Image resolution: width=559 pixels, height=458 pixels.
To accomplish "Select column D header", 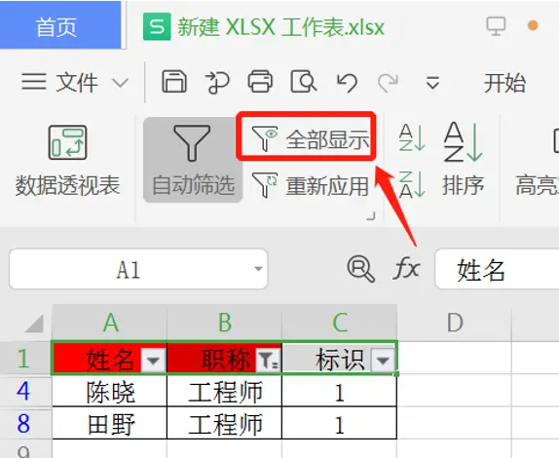I will pyautogui.click(x=455, y=323).
